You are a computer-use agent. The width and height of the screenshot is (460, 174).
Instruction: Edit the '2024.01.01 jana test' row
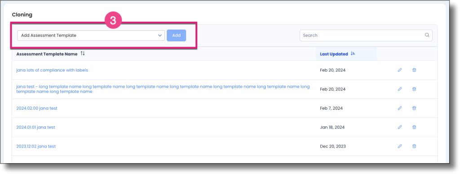399,127
